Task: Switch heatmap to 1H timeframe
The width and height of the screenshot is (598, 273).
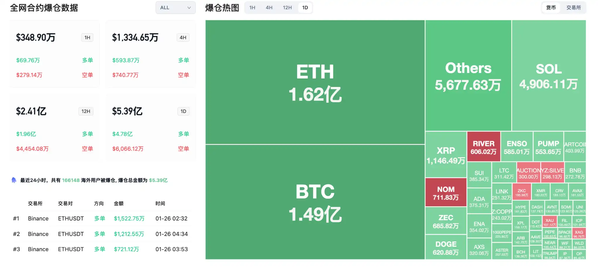Action: pyautogui.click(x=252, y=8)
